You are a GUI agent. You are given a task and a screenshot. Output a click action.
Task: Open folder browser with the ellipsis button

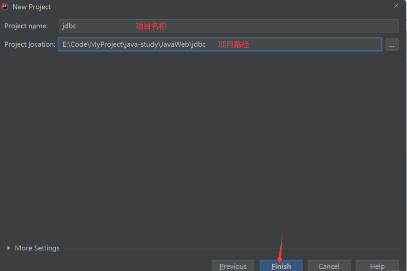(392, 44)
